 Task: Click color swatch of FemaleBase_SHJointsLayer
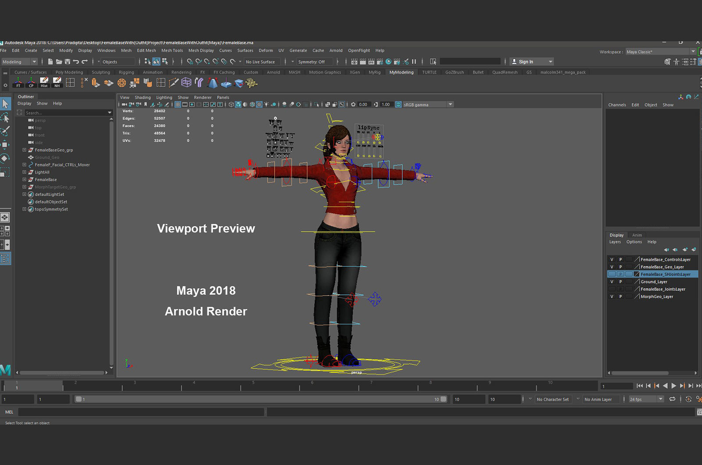tap(638, 274)
